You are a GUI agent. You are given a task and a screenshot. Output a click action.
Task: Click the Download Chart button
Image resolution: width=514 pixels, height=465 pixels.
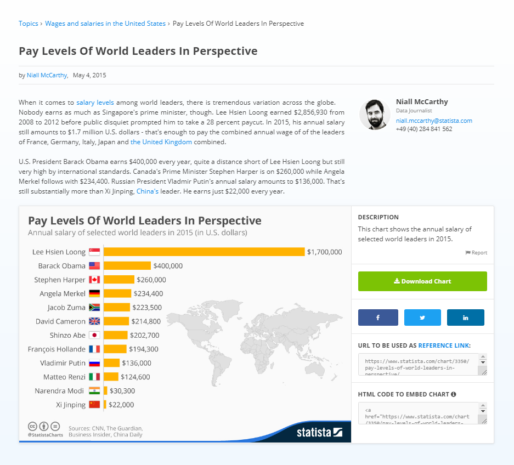pyautogui.click(x=422, y=281)
